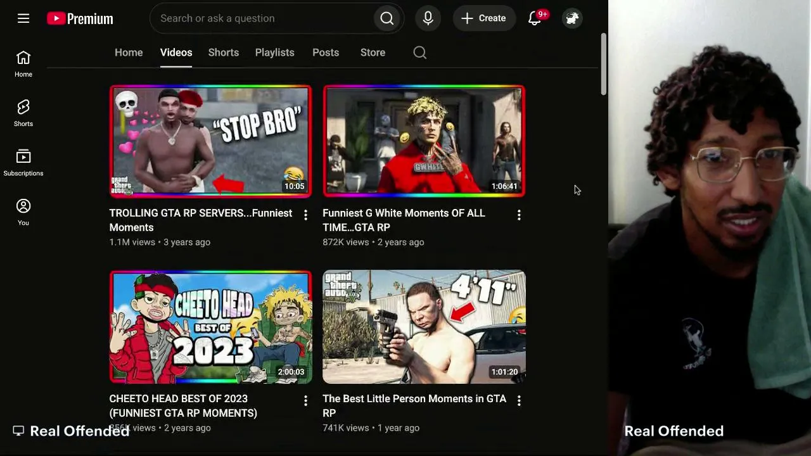The height and width of the screenshot is (456, 811).
Task: Open options for CHEETO HEAD BEST OF 2023
Action: tap(305, 401)
